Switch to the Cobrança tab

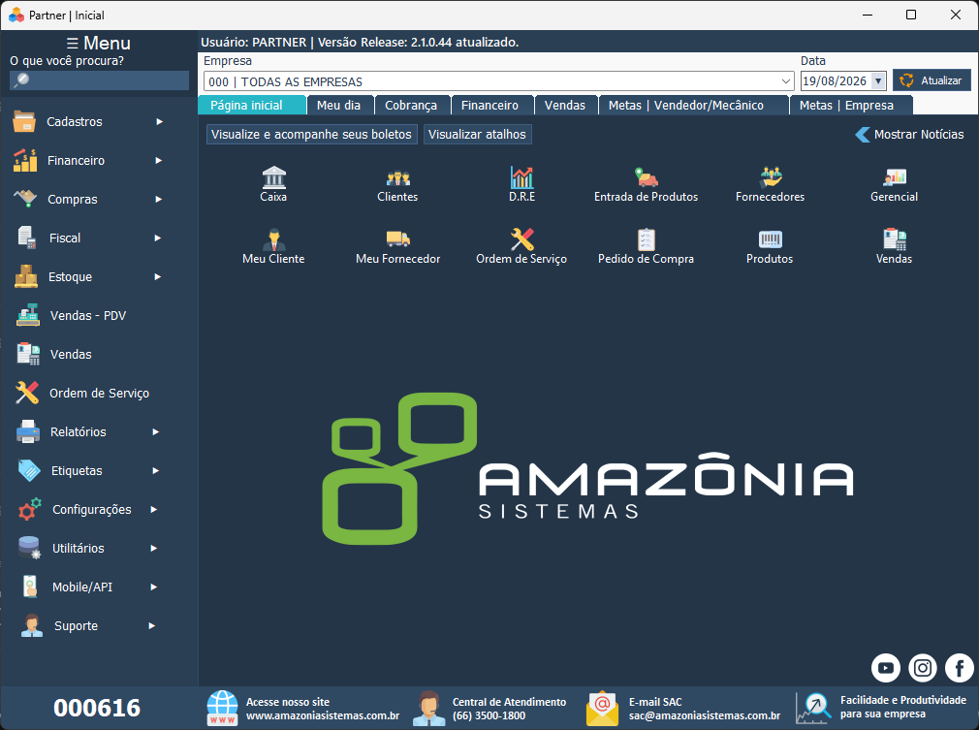click(x=412, y=105)
